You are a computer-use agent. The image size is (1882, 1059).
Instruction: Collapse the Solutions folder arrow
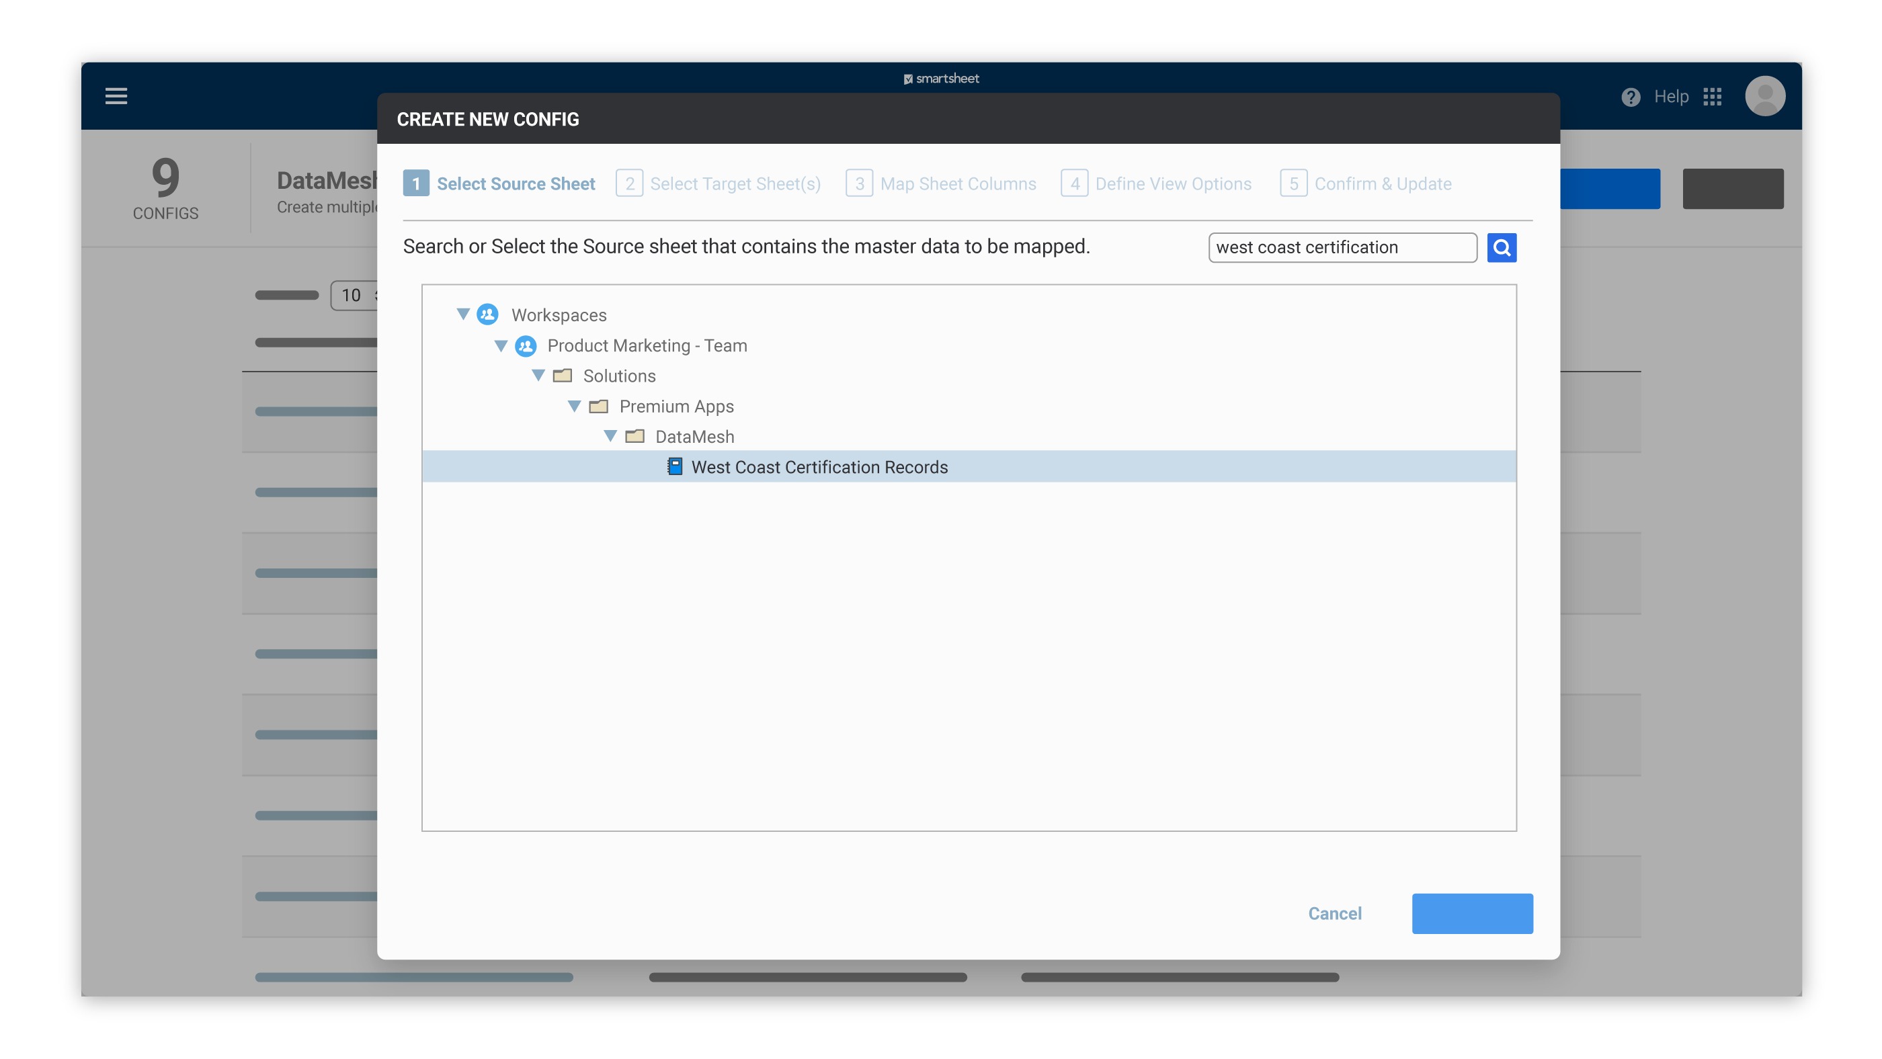[538, 376]
